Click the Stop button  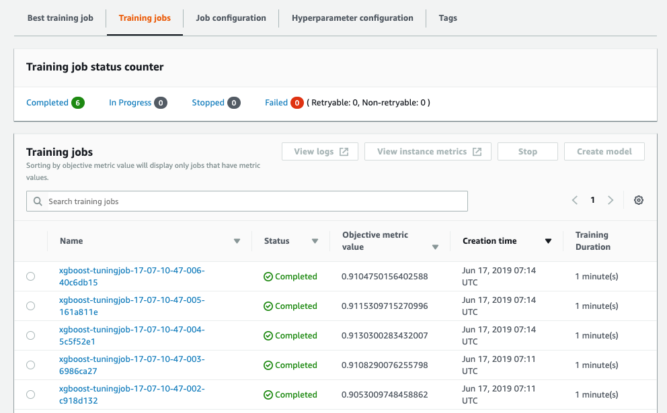pos(527,152)
